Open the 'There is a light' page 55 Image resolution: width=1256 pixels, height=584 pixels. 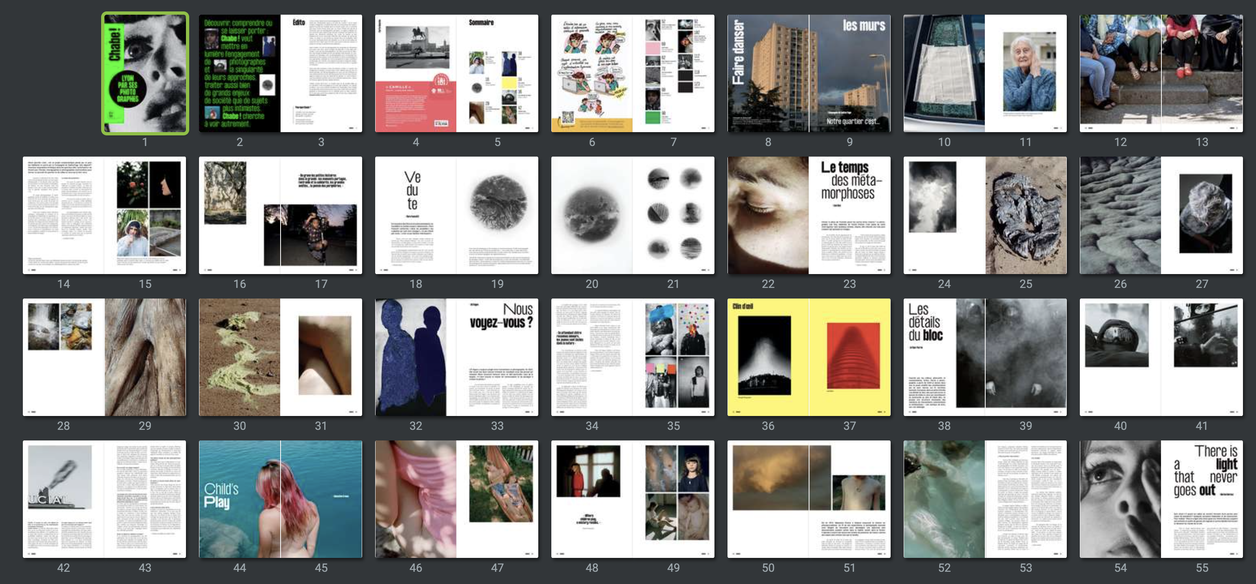pos(1202,499)
